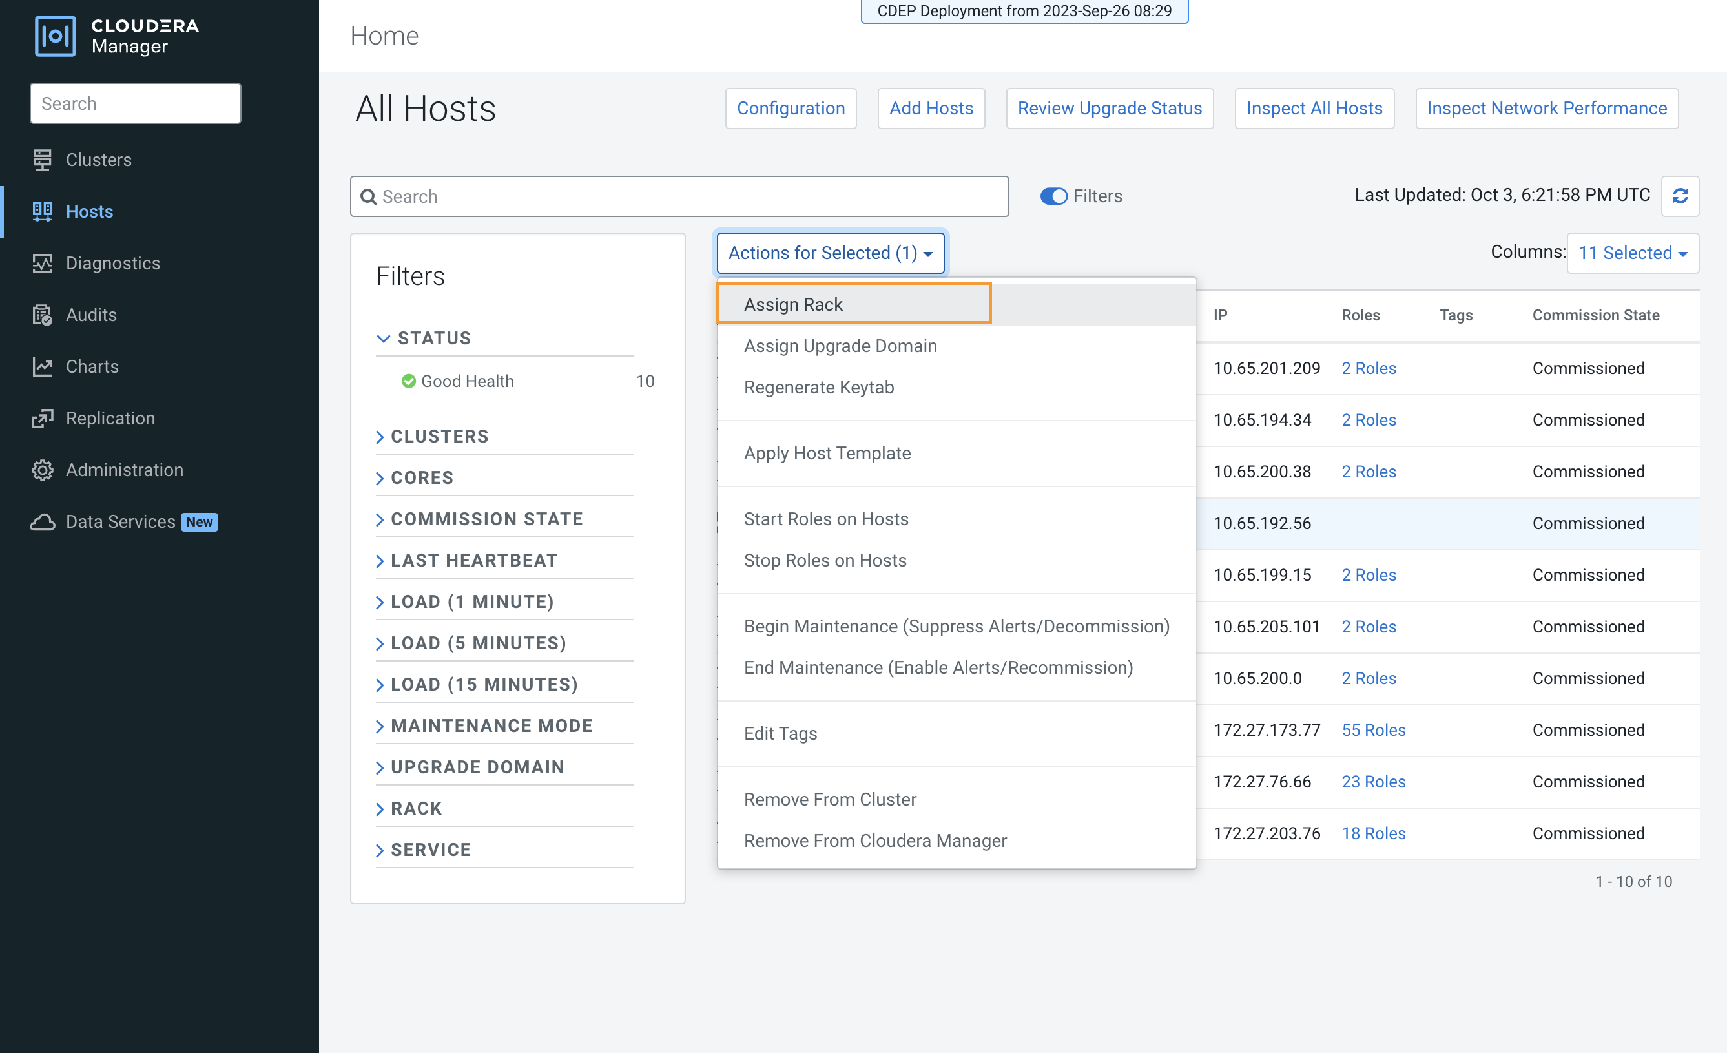Click the Audits sidebar icon
This screenshot has width=1727, height=1053.
42,315
